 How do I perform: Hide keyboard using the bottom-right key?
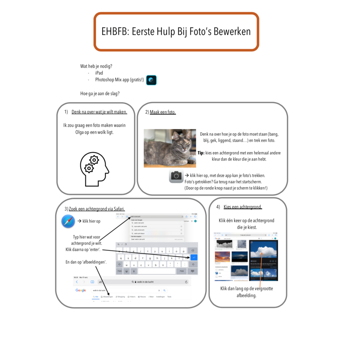[x=193, y=271]
